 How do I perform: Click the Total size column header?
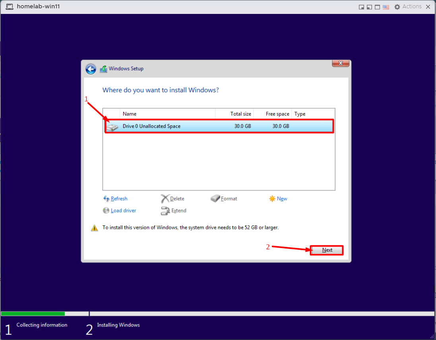point(234,114)
